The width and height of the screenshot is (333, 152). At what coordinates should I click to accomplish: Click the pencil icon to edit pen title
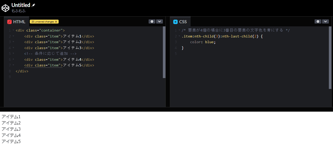click(x=33, y=5)
